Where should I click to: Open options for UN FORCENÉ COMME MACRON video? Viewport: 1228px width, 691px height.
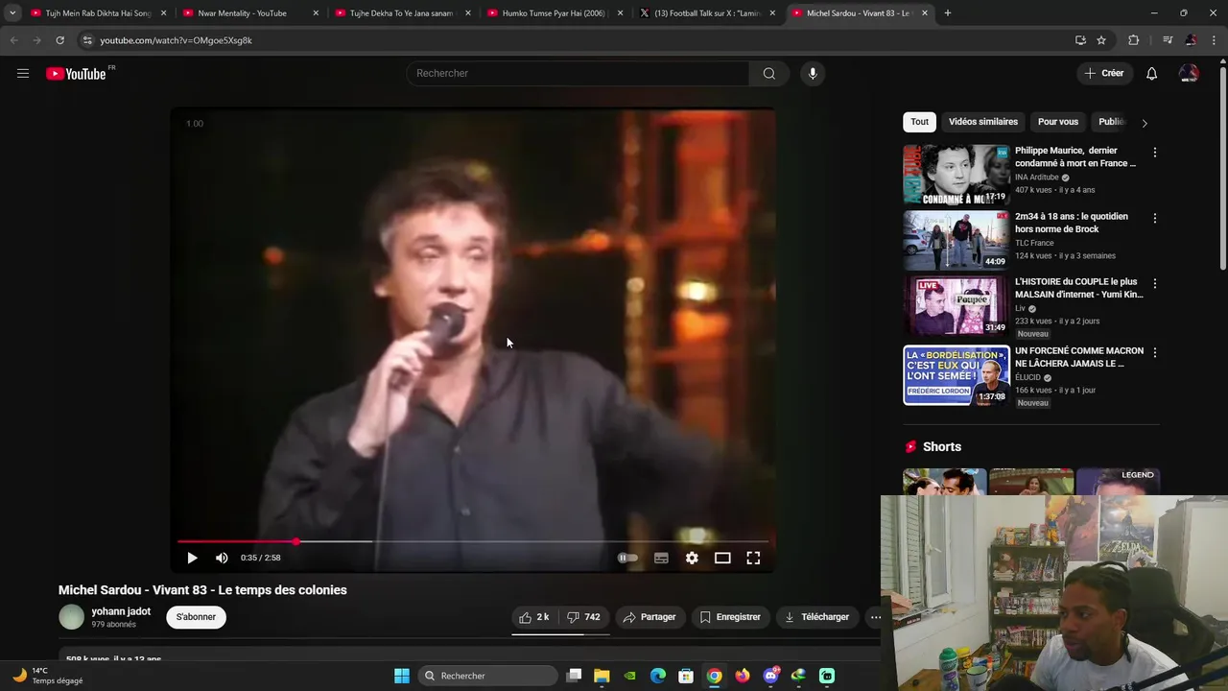point(1154,353)
